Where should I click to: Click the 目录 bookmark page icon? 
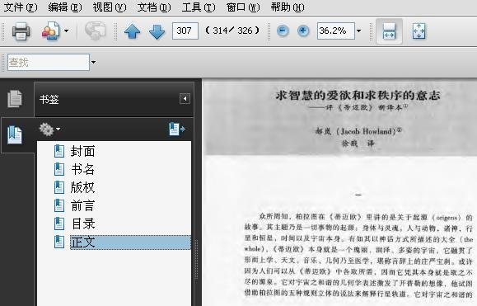click(x=59, y=224)
